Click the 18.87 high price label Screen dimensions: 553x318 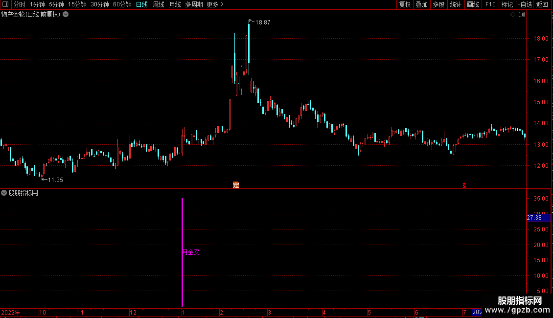tap(263, 22)
